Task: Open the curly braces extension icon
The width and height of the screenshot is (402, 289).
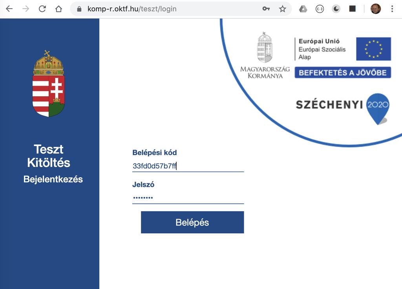Action: coord(320,9)
